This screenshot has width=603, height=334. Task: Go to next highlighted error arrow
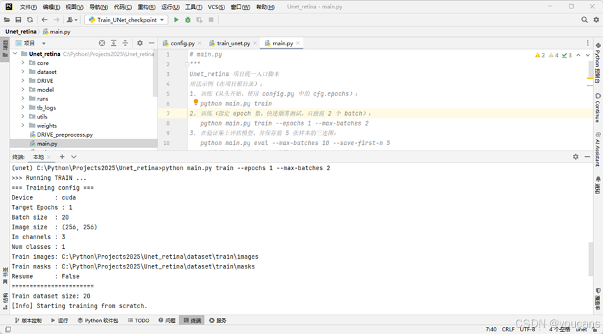click(588, 55)
